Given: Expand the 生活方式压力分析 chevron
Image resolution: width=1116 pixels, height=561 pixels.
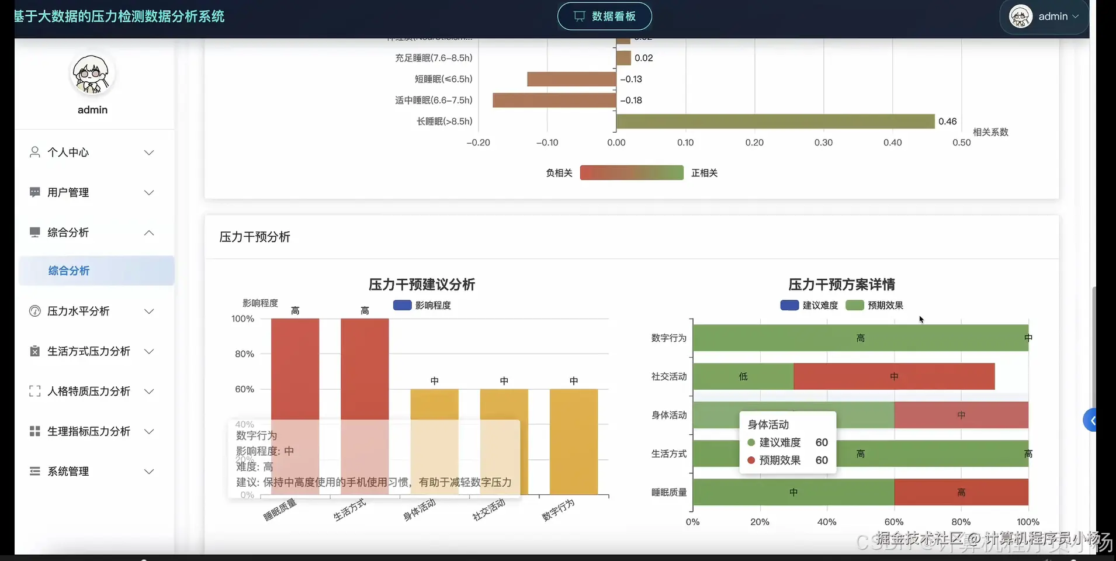Looking at the screenshot, I should click(x=149, y=351).
